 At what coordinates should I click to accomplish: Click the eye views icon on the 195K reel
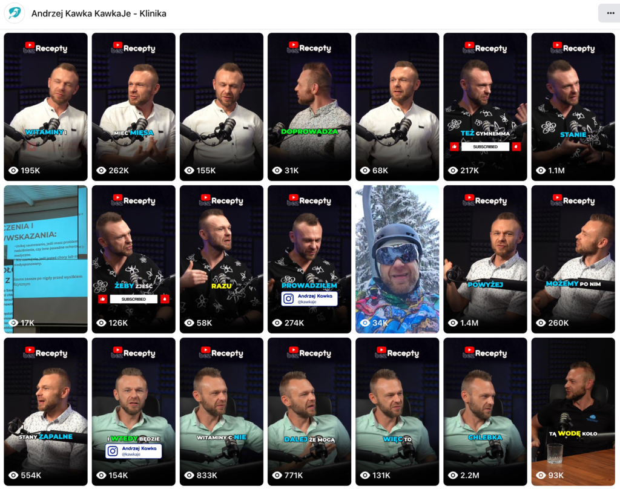click(13, 171)
